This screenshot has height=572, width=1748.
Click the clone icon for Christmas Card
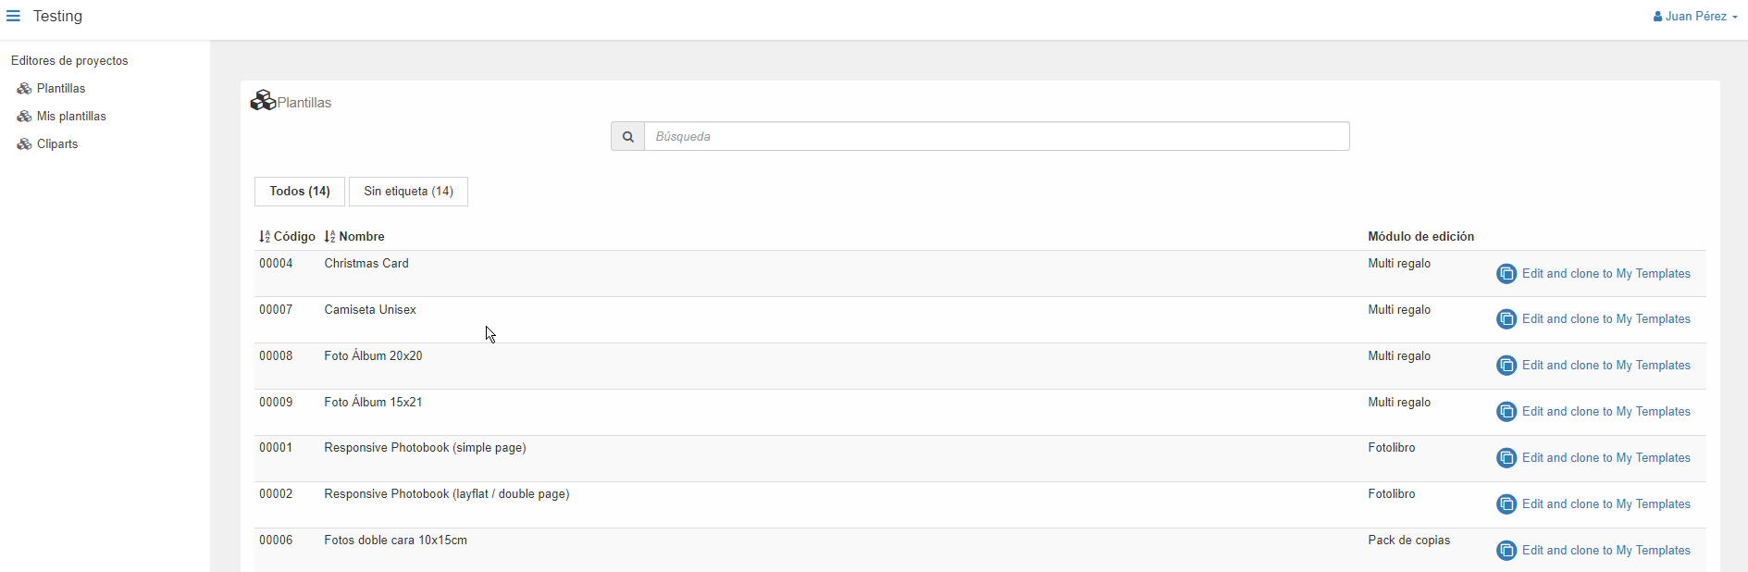(x=1506, y=274)
